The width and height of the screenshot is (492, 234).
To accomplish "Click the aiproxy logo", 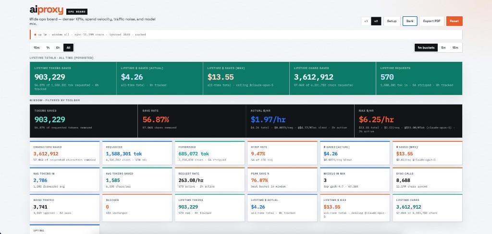I will pos(47,11).
